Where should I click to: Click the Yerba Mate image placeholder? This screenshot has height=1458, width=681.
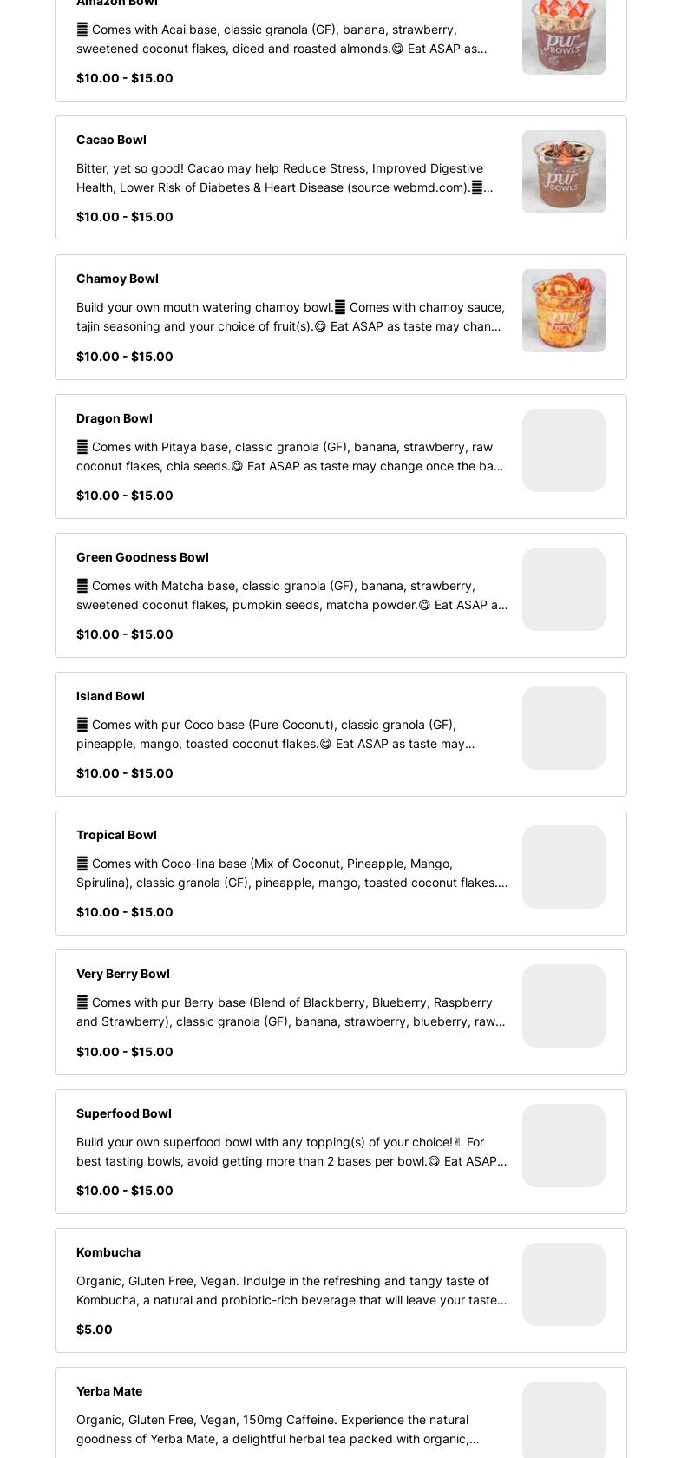click(x=563, y=1420)
